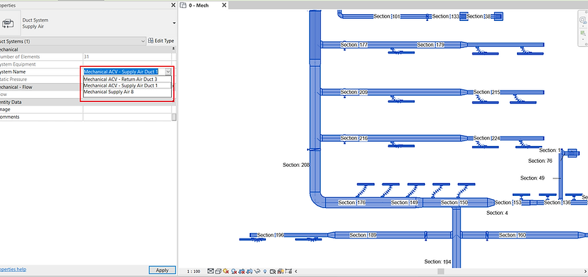Viewport: 588px width, 277px height.
Task: Select the Section: 4 label
Action: click(497, 213)
